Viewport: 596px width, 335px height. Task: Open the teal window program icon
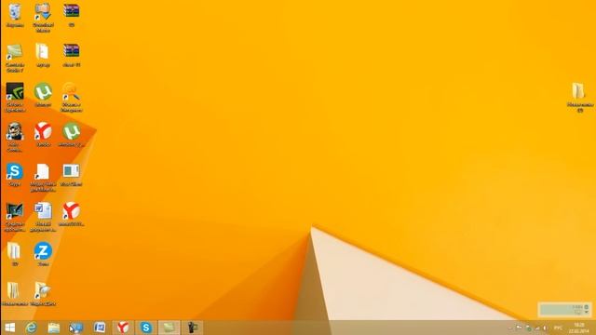(x=71, y=174)
